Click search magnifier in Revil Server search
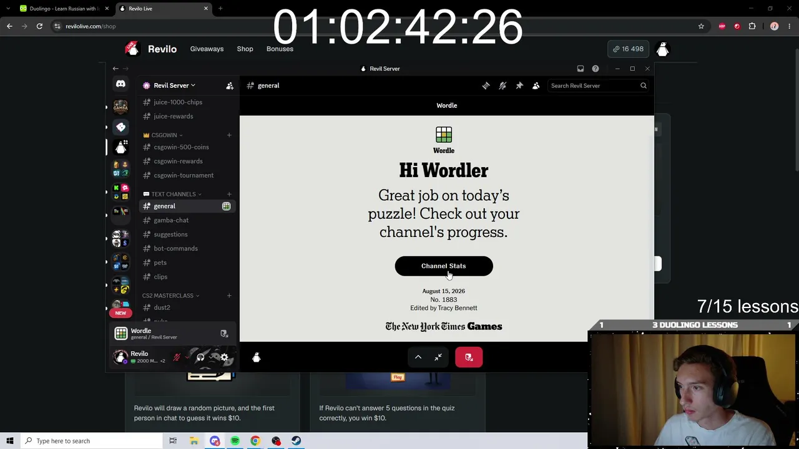The height and width of the screenshot is (449, 799). point(643,85)
